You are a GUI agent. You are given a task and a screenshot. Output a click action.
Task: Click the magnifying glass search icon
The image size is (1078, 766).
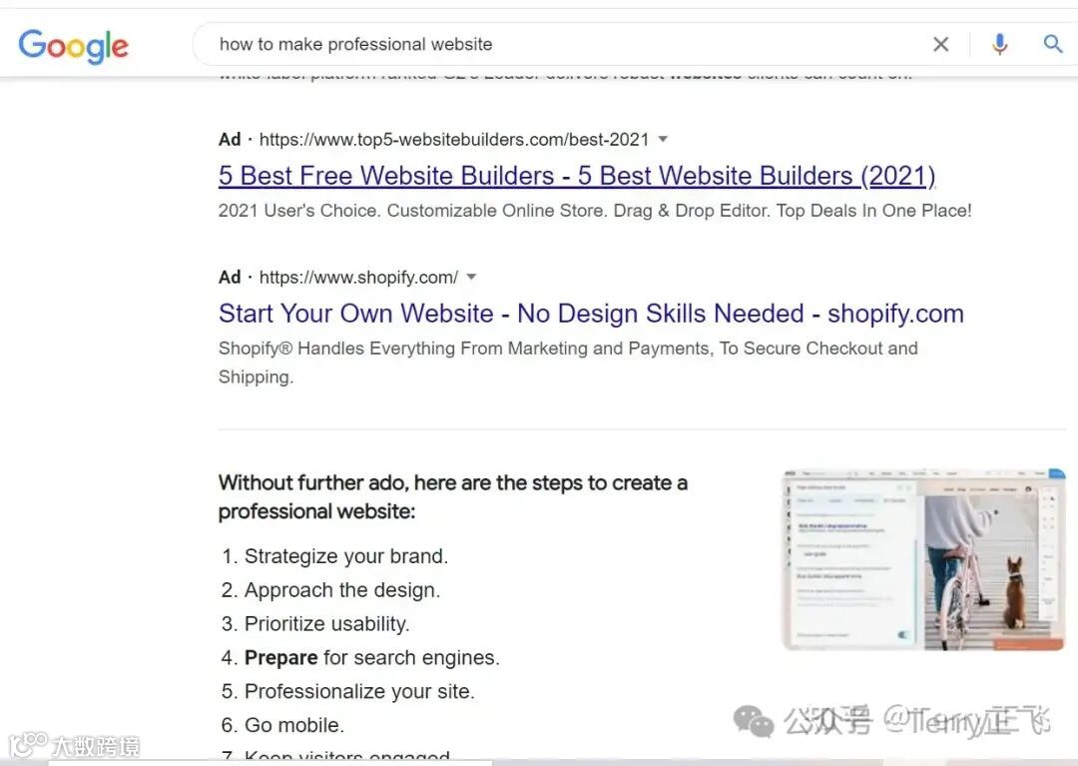1053,44
